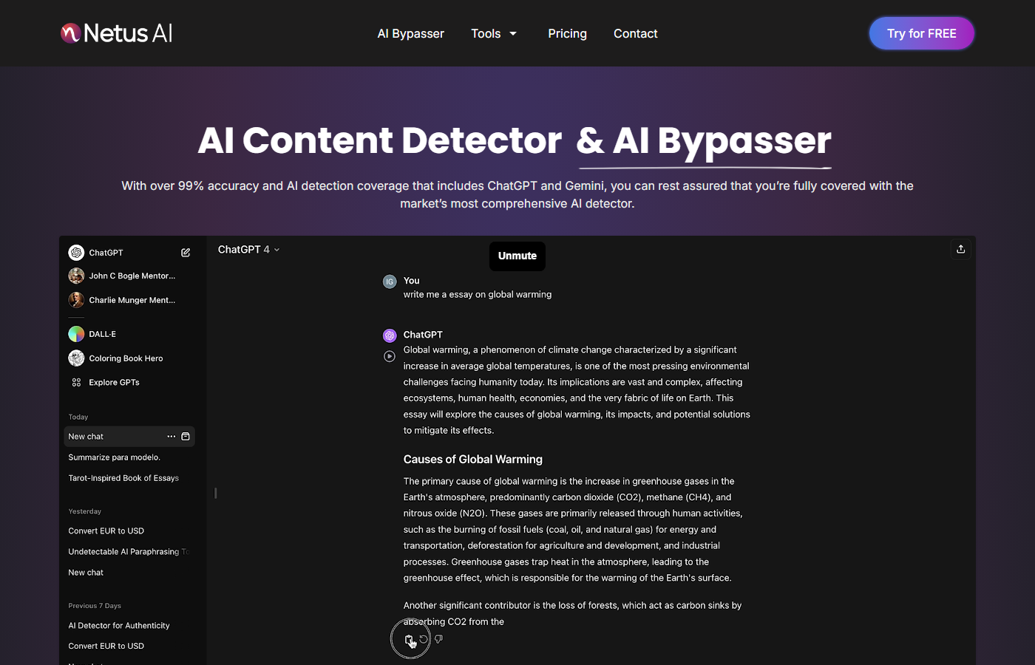Open the Pricing menu item
This screenshot has height=665, width=1035.
click(567, 33)
